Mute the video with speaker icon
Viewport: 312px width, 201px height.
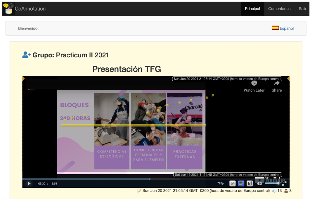[260, 183]
